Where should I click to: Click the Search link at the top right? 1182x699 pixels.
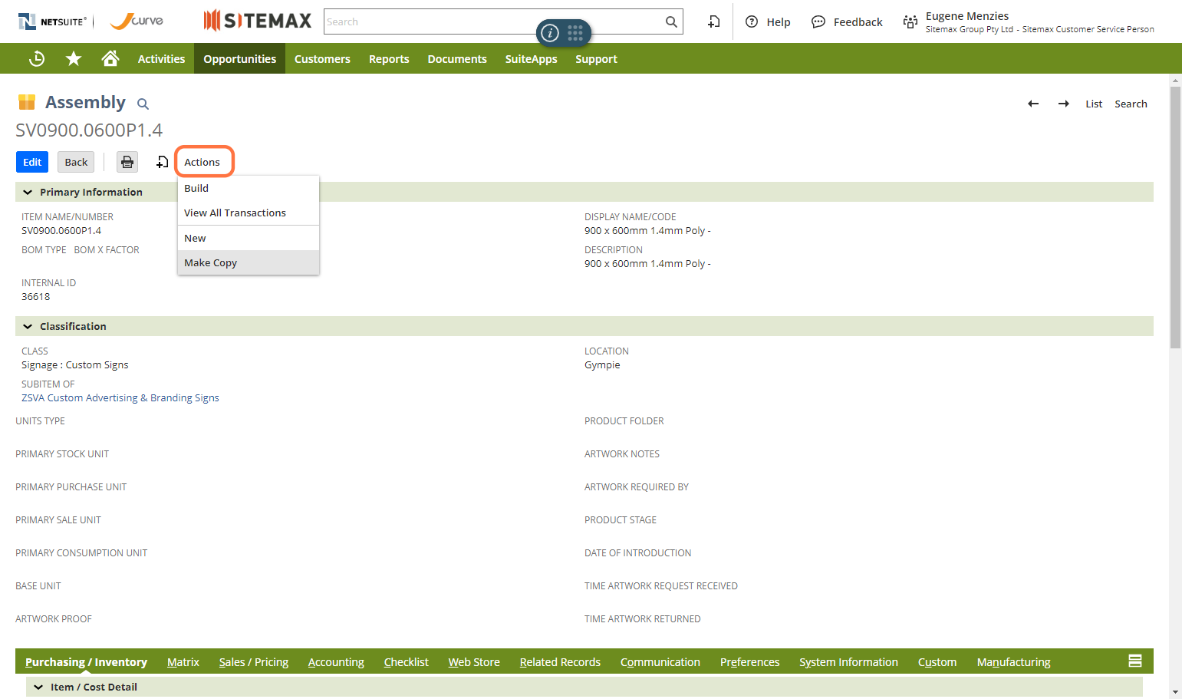coord(1131,104)
